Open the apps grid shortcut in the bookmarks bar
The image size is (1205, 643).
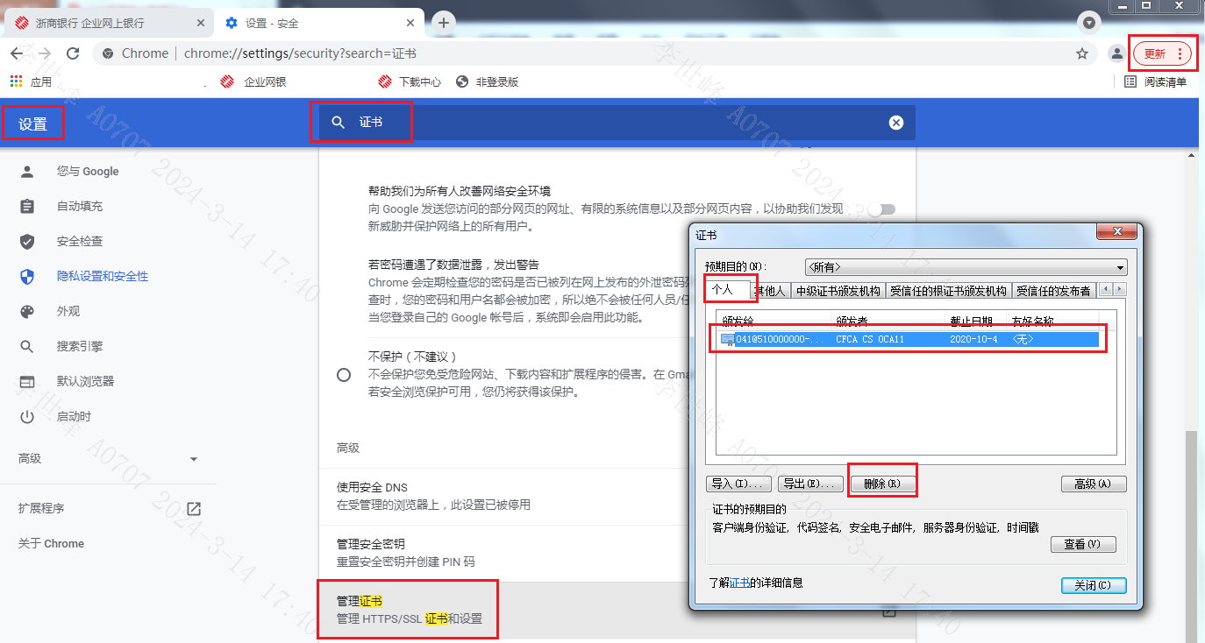[x=16, y=81]
